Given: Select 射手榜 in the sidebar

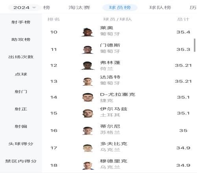Looking at the screenshot, I should coord(21,22).
